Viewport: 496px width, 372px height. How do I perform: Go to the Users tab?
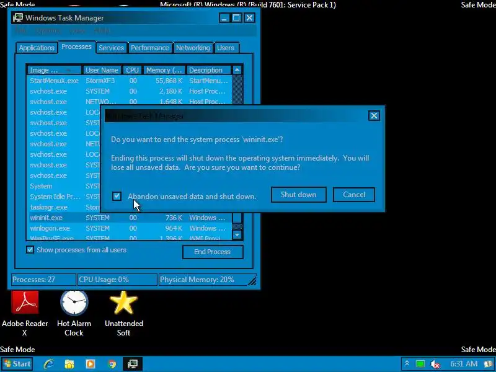(x=226, y=48)
